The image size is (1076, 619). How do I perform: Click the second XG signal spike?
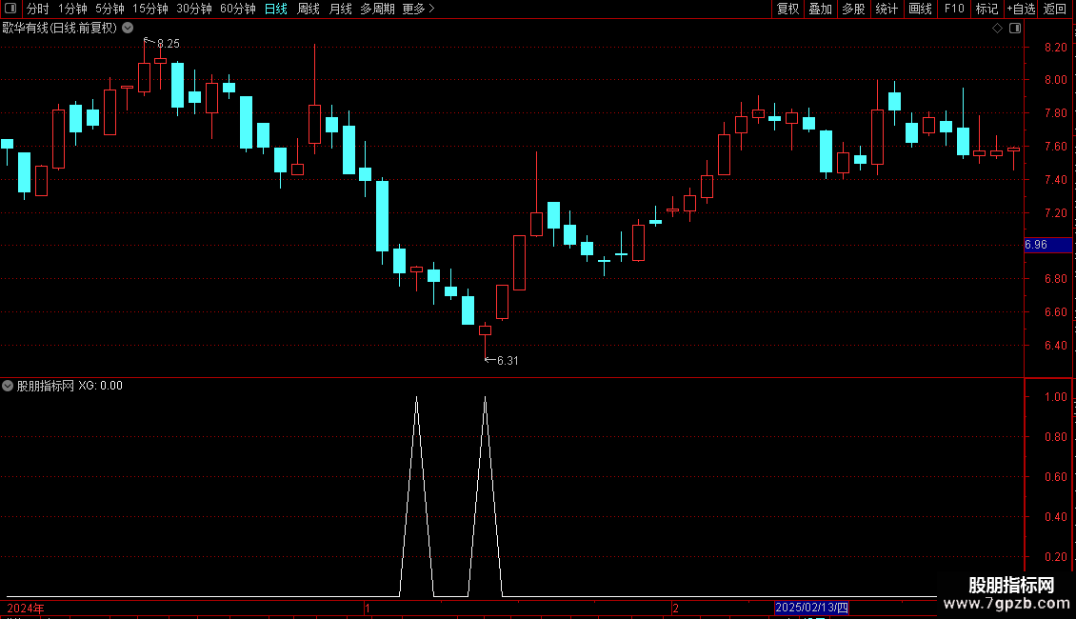(486, 495)
